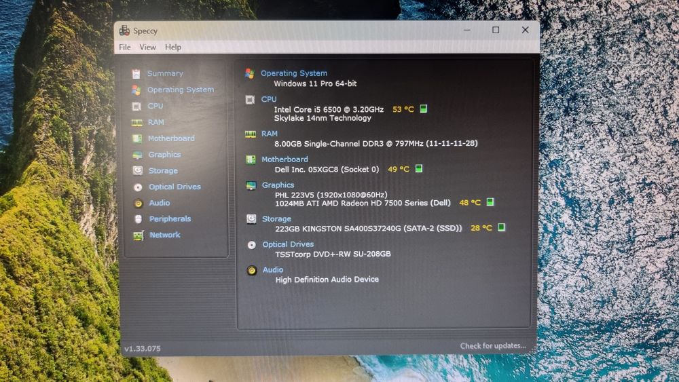Click the storage temperature indicator beside 28 °C
Viewport: 679px width, 382px height.
tap(502, 227)
